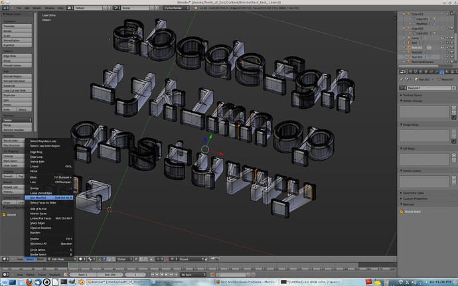Toggle selectability of Text.002 in outliner
Screen dimensions: 458x286
click(x=447, y=52)
